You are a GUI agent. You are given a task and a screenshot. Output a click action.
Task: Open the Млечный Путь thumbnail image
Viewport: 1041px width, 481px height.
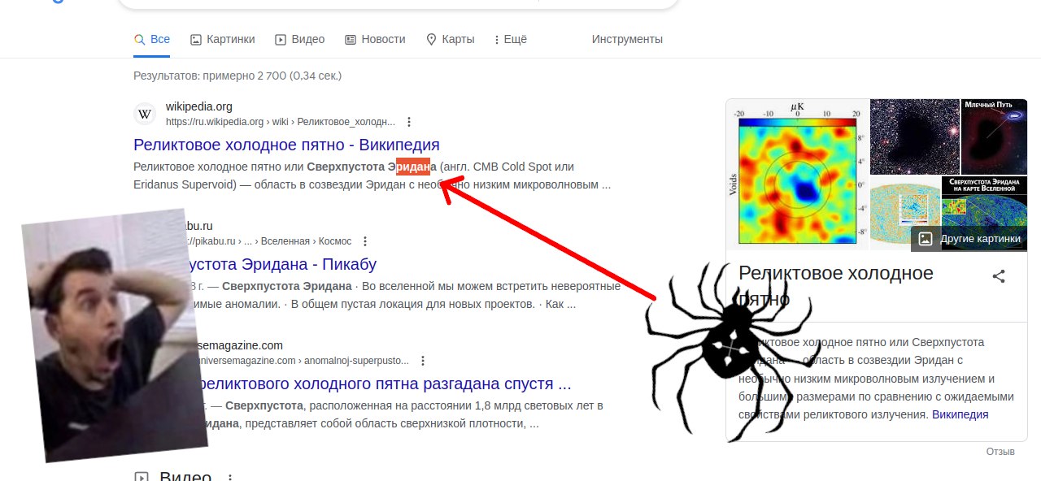[x=995, y=136]
